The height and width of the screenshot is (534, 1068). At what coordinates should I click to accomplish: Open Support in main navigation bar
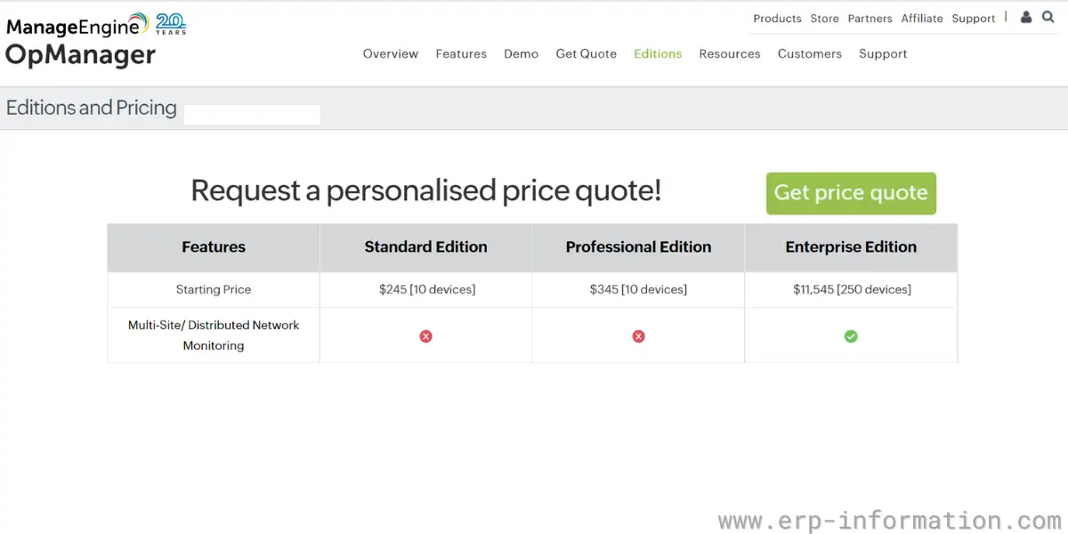[883, 54]
